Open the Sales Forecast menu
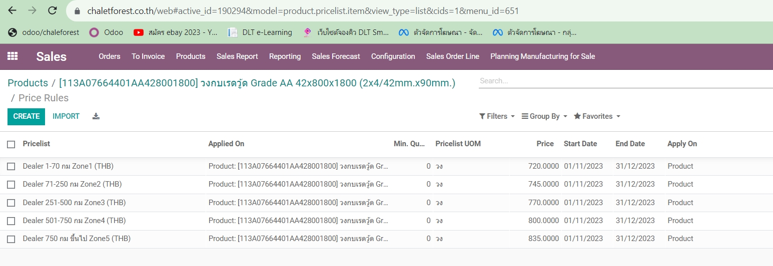This screenshot has width=773, height=266. tap(336, 56)
